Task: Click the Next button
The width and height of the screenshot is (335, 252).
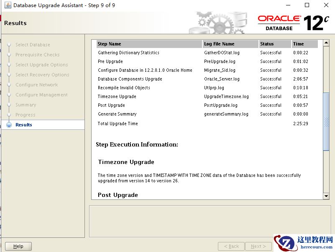Action: coord(258,246)
